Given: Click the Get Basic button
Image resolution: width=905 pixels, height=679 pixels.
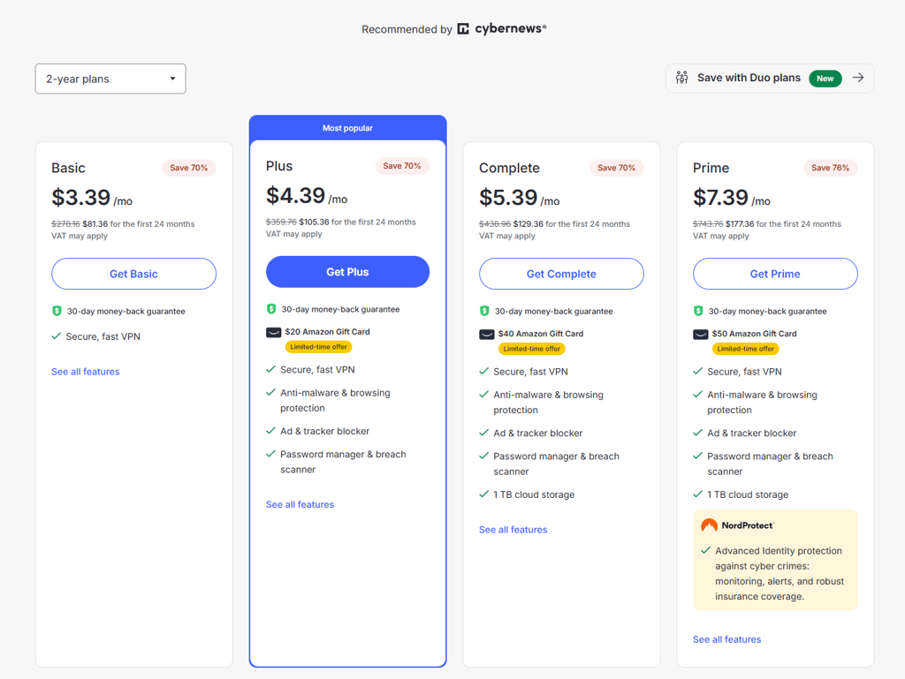Looking at the screenshot, I should click(134, 274).
